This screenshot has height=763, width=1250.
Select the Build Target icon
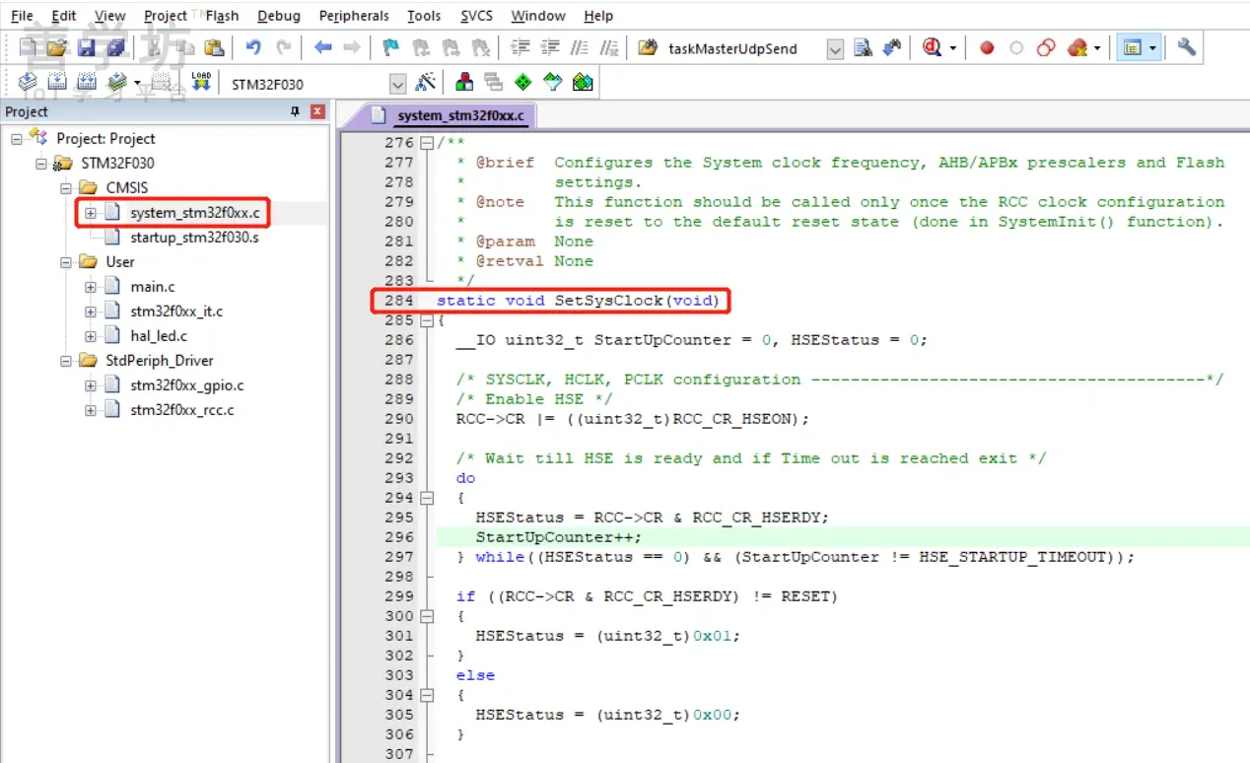(58, 81)
